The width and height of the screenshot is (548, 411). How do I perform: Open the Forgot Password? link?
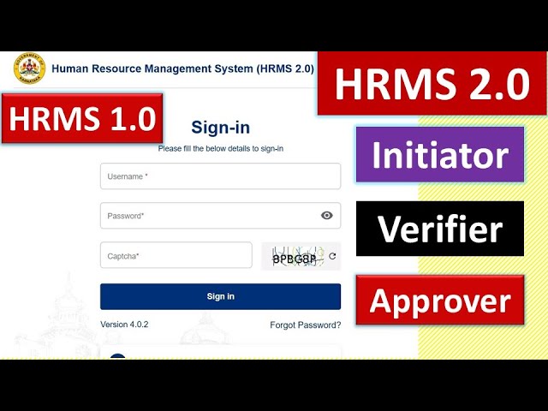(306, 325)
